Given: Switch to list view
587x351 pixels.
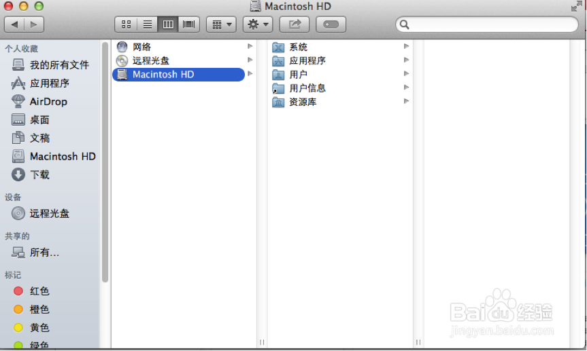Looking at the screenshot, I should pyautogui.click(x=148, y=24).
